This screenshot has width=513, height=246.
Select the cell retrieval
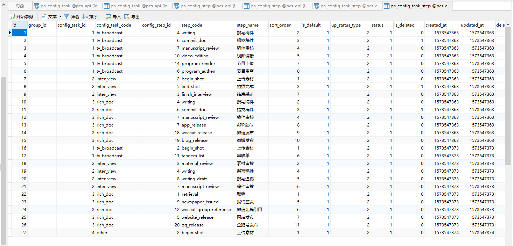(x=208, y=194)
